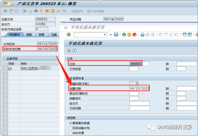Viewport: 198px width, 136px height.
Task: Click 送达方 field showing 10056
Action: point(45,24)
